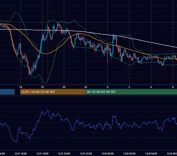
Task: Click the 12/6 04:00 date label
Action: click(151, 153)
